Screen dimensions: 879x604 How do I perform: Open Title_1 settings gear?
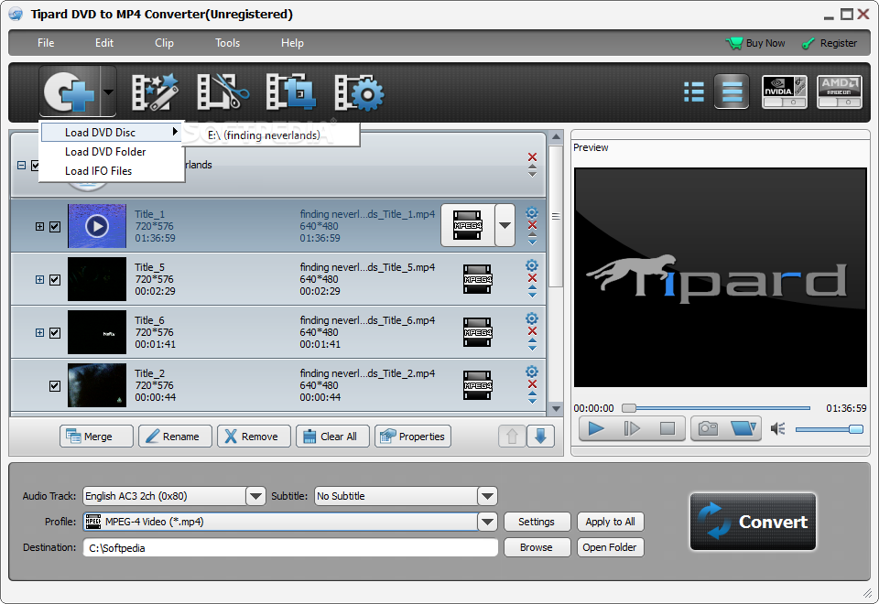point(532,213)
